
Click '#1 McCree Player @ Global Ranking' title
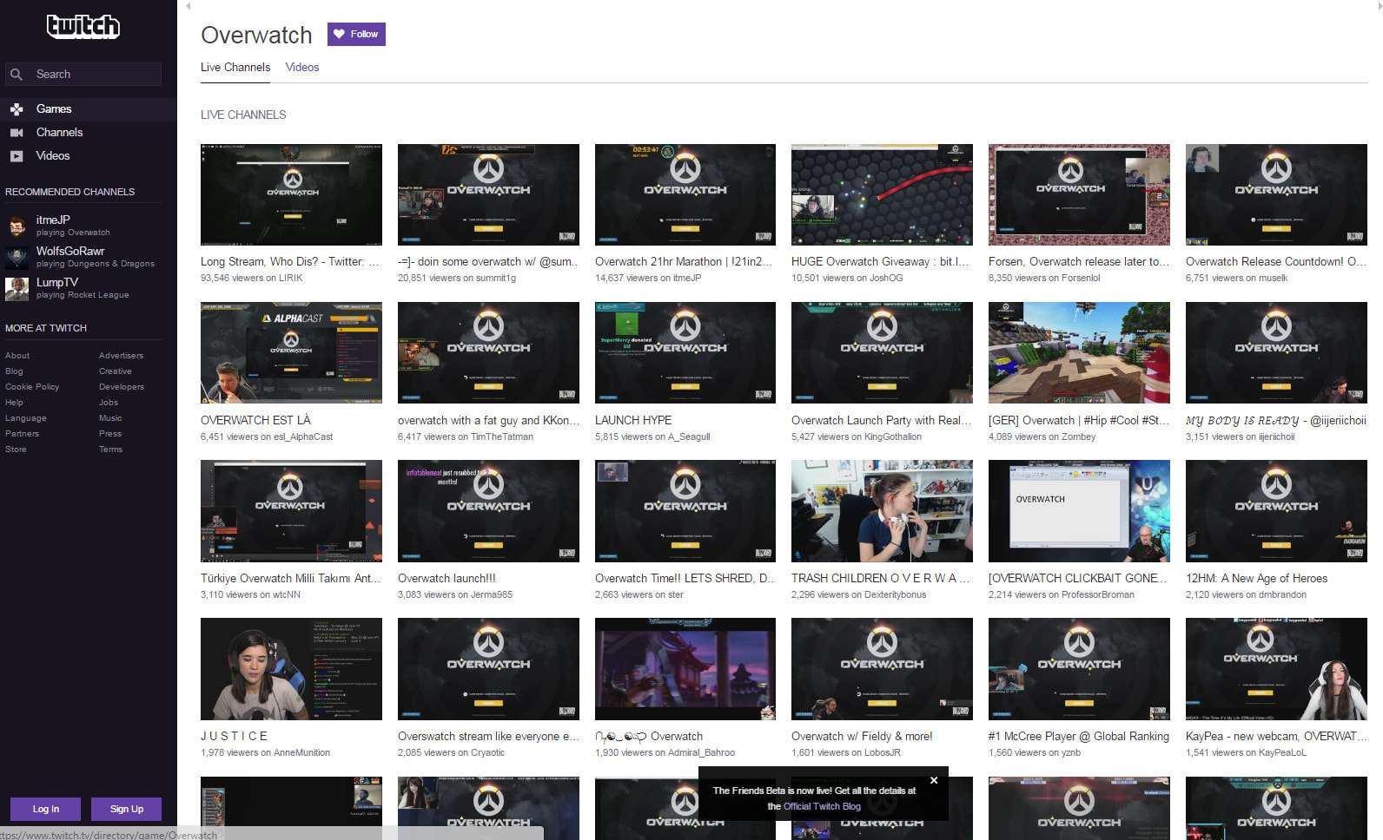[1079, 736]
